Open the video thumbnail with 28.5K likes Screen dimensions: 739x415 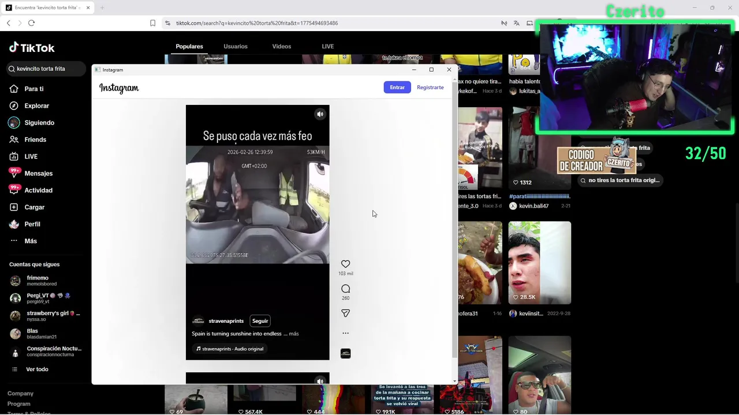539,263
